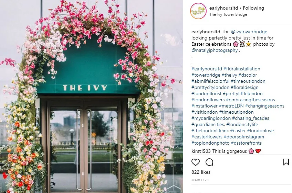The image size is (292, 193).
Task: Open the #floralinstallation hashtag
Action: pos(242,69)
